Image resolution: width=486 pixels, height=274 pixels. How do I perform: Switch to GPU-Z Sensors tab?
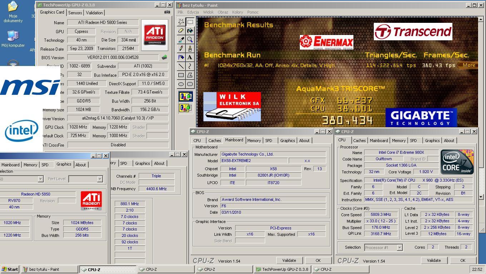75,12
